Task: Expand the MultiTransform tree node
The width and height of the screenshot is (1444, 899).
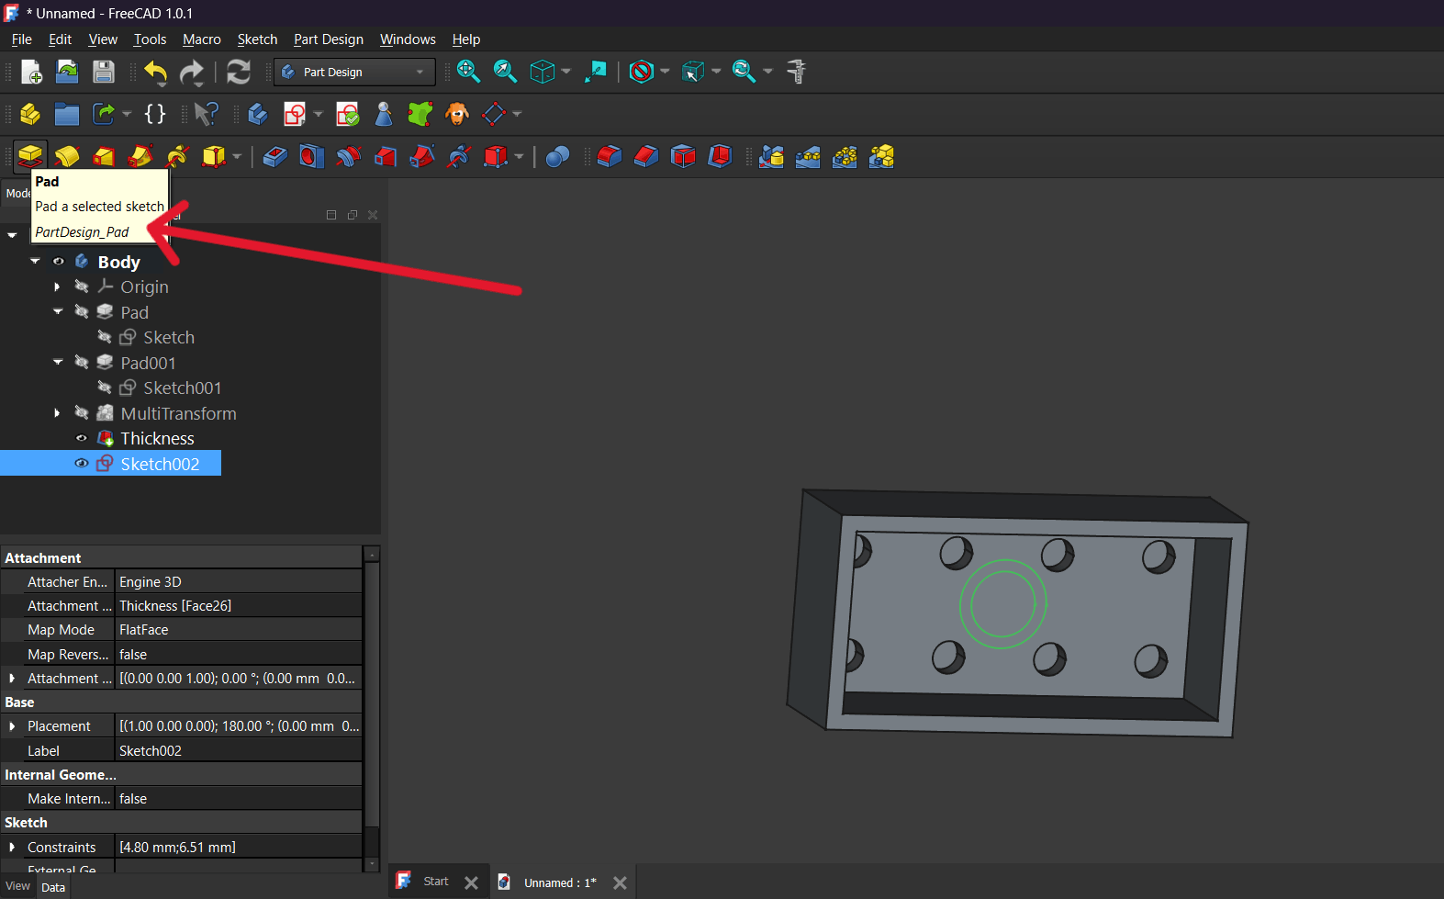Action: (x=57, y=413)
